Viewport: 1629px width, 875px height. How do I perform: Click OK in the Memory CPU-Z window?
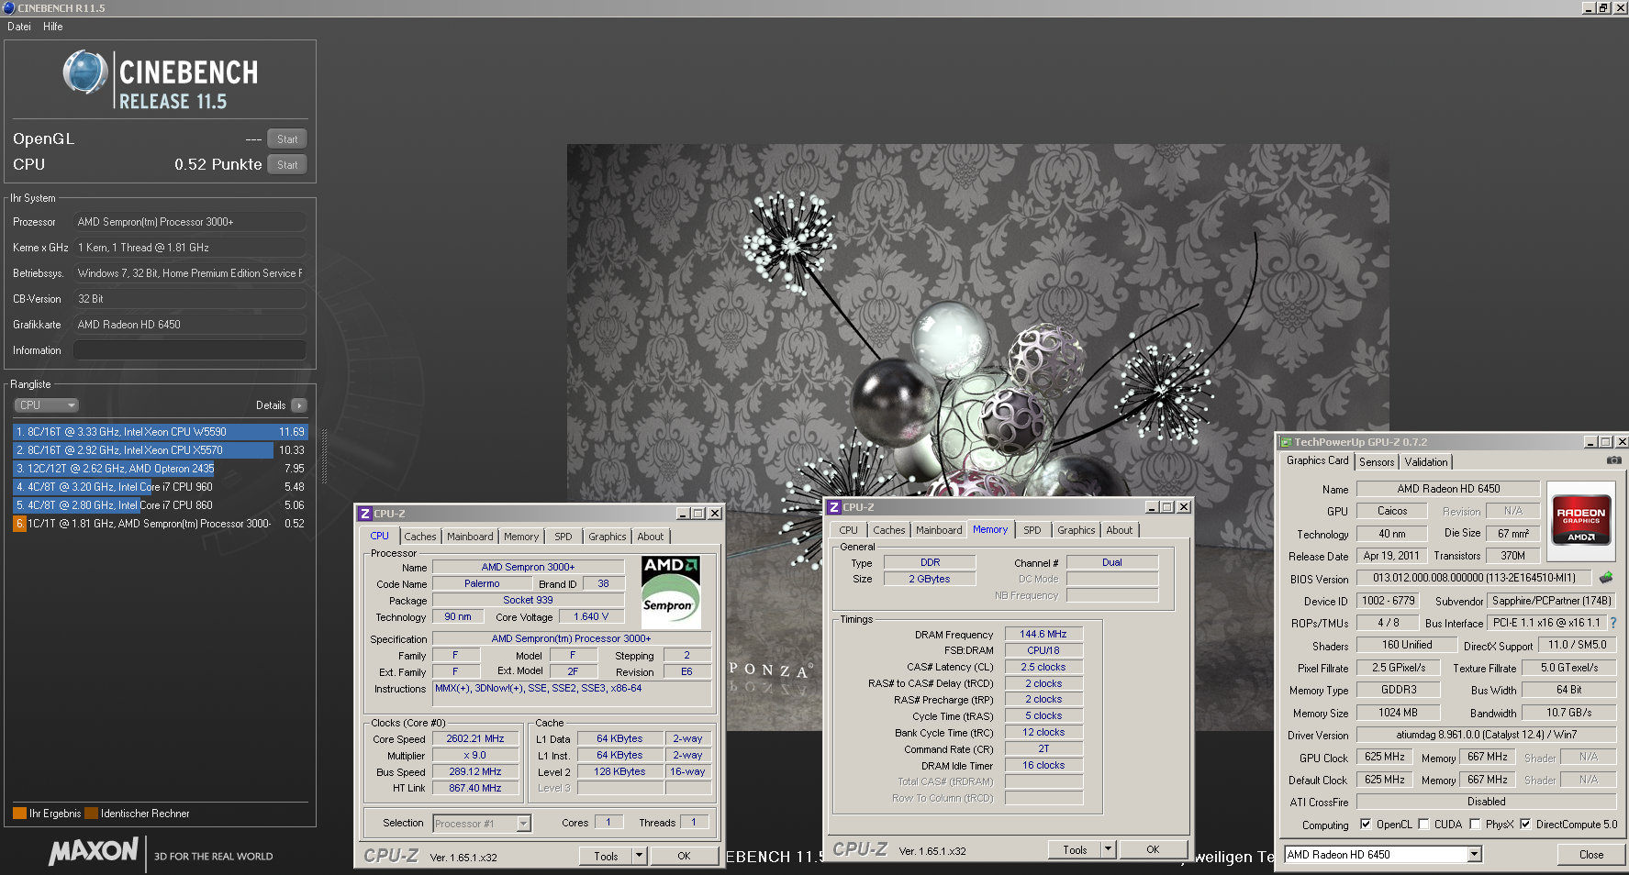[x=1153, y=849]
